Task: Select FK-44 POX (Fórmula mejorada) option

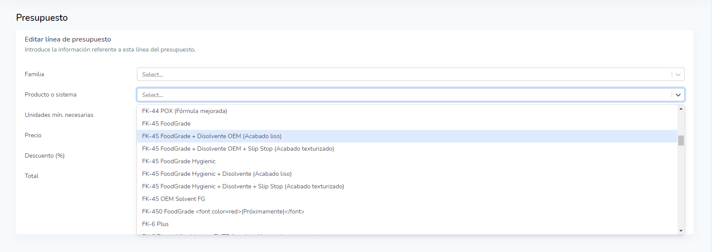Action: pos(185,111)
